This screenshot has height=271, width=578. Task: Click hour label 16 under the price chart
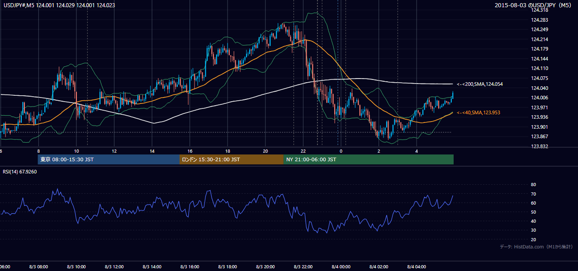(190, 151)
